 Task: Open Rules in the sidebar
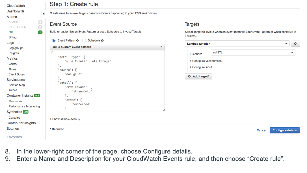tap(12, 69)
